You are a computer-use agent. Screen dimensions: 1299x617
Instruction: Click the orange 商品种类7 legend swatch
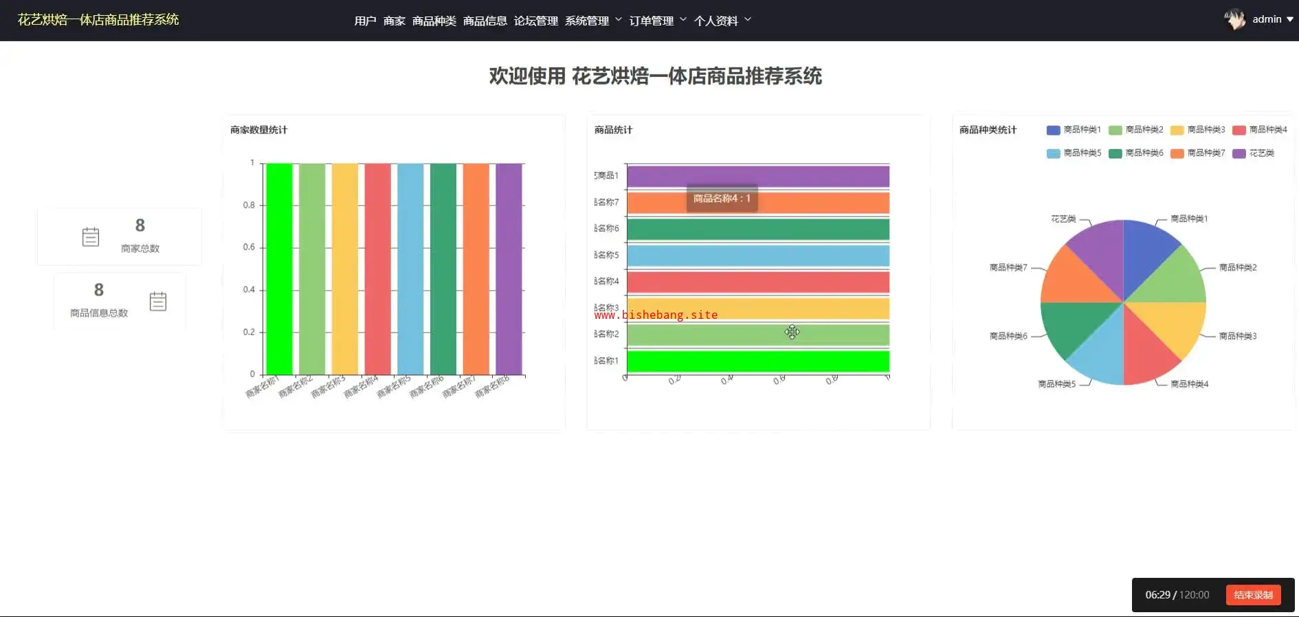click(1177, 153)
